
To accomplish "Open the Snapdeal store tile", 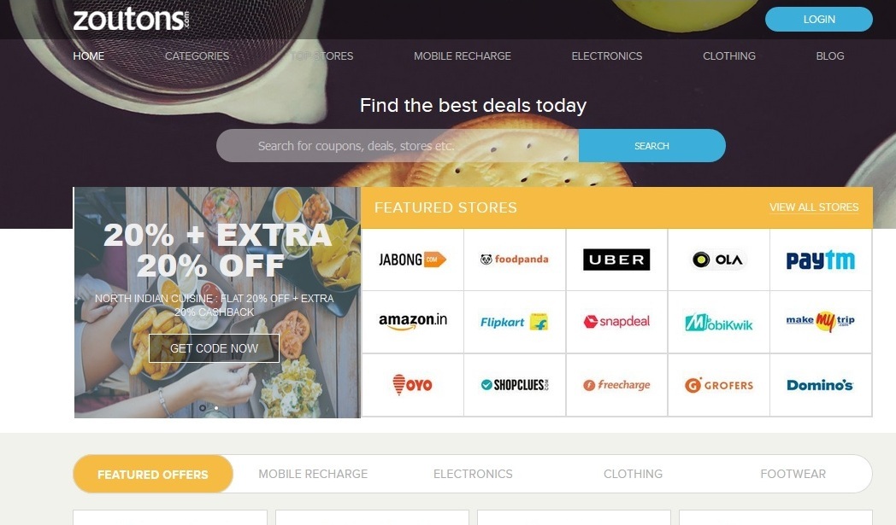I will click(616, 322).
